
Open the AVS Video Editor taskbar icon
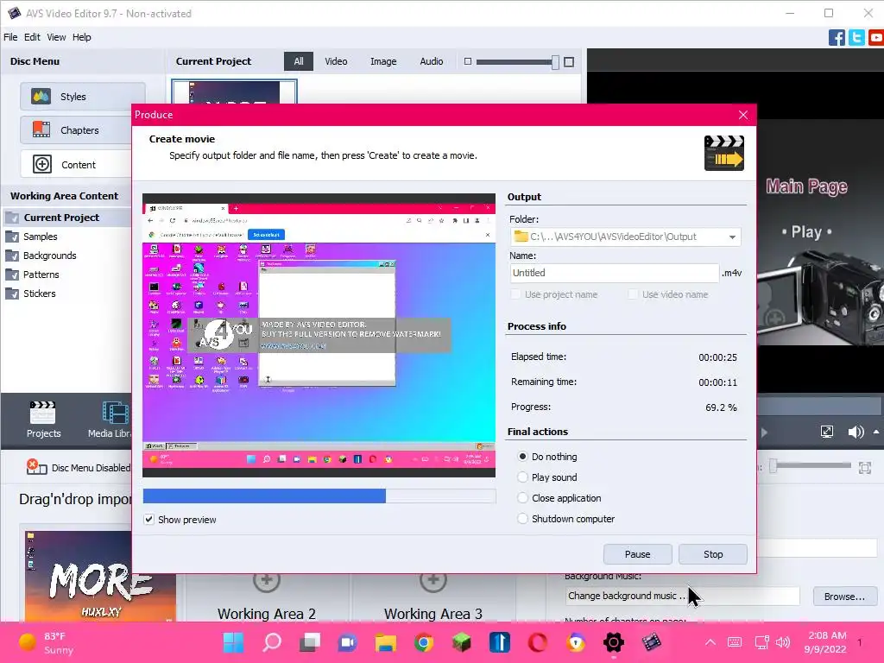651,642
